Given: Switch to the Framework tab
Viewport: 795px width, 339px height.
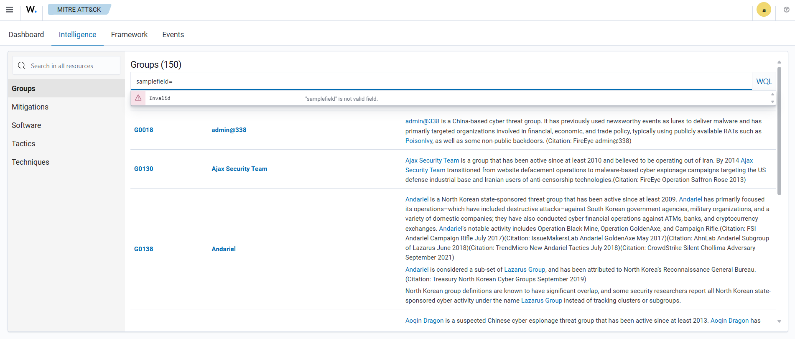Looking at the screenshot, I should 129,35.
